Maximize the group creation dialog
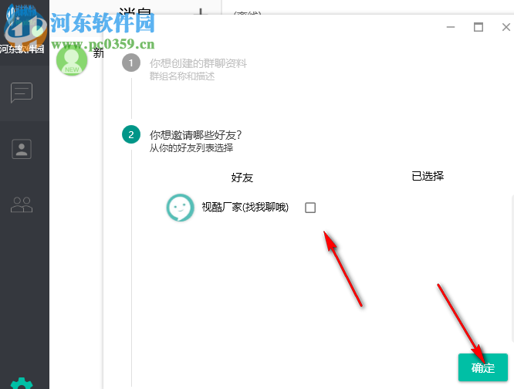 pyautogui.click(x=478, y=27)
